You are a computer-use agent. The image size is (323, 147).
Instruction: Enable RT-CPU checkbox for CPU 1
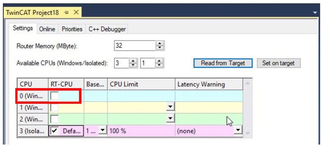tap(55, 107)
